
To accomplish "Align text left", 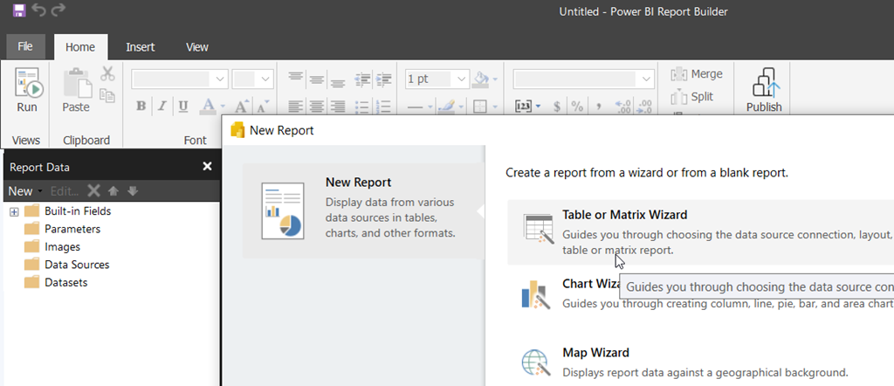I will 295,107.
